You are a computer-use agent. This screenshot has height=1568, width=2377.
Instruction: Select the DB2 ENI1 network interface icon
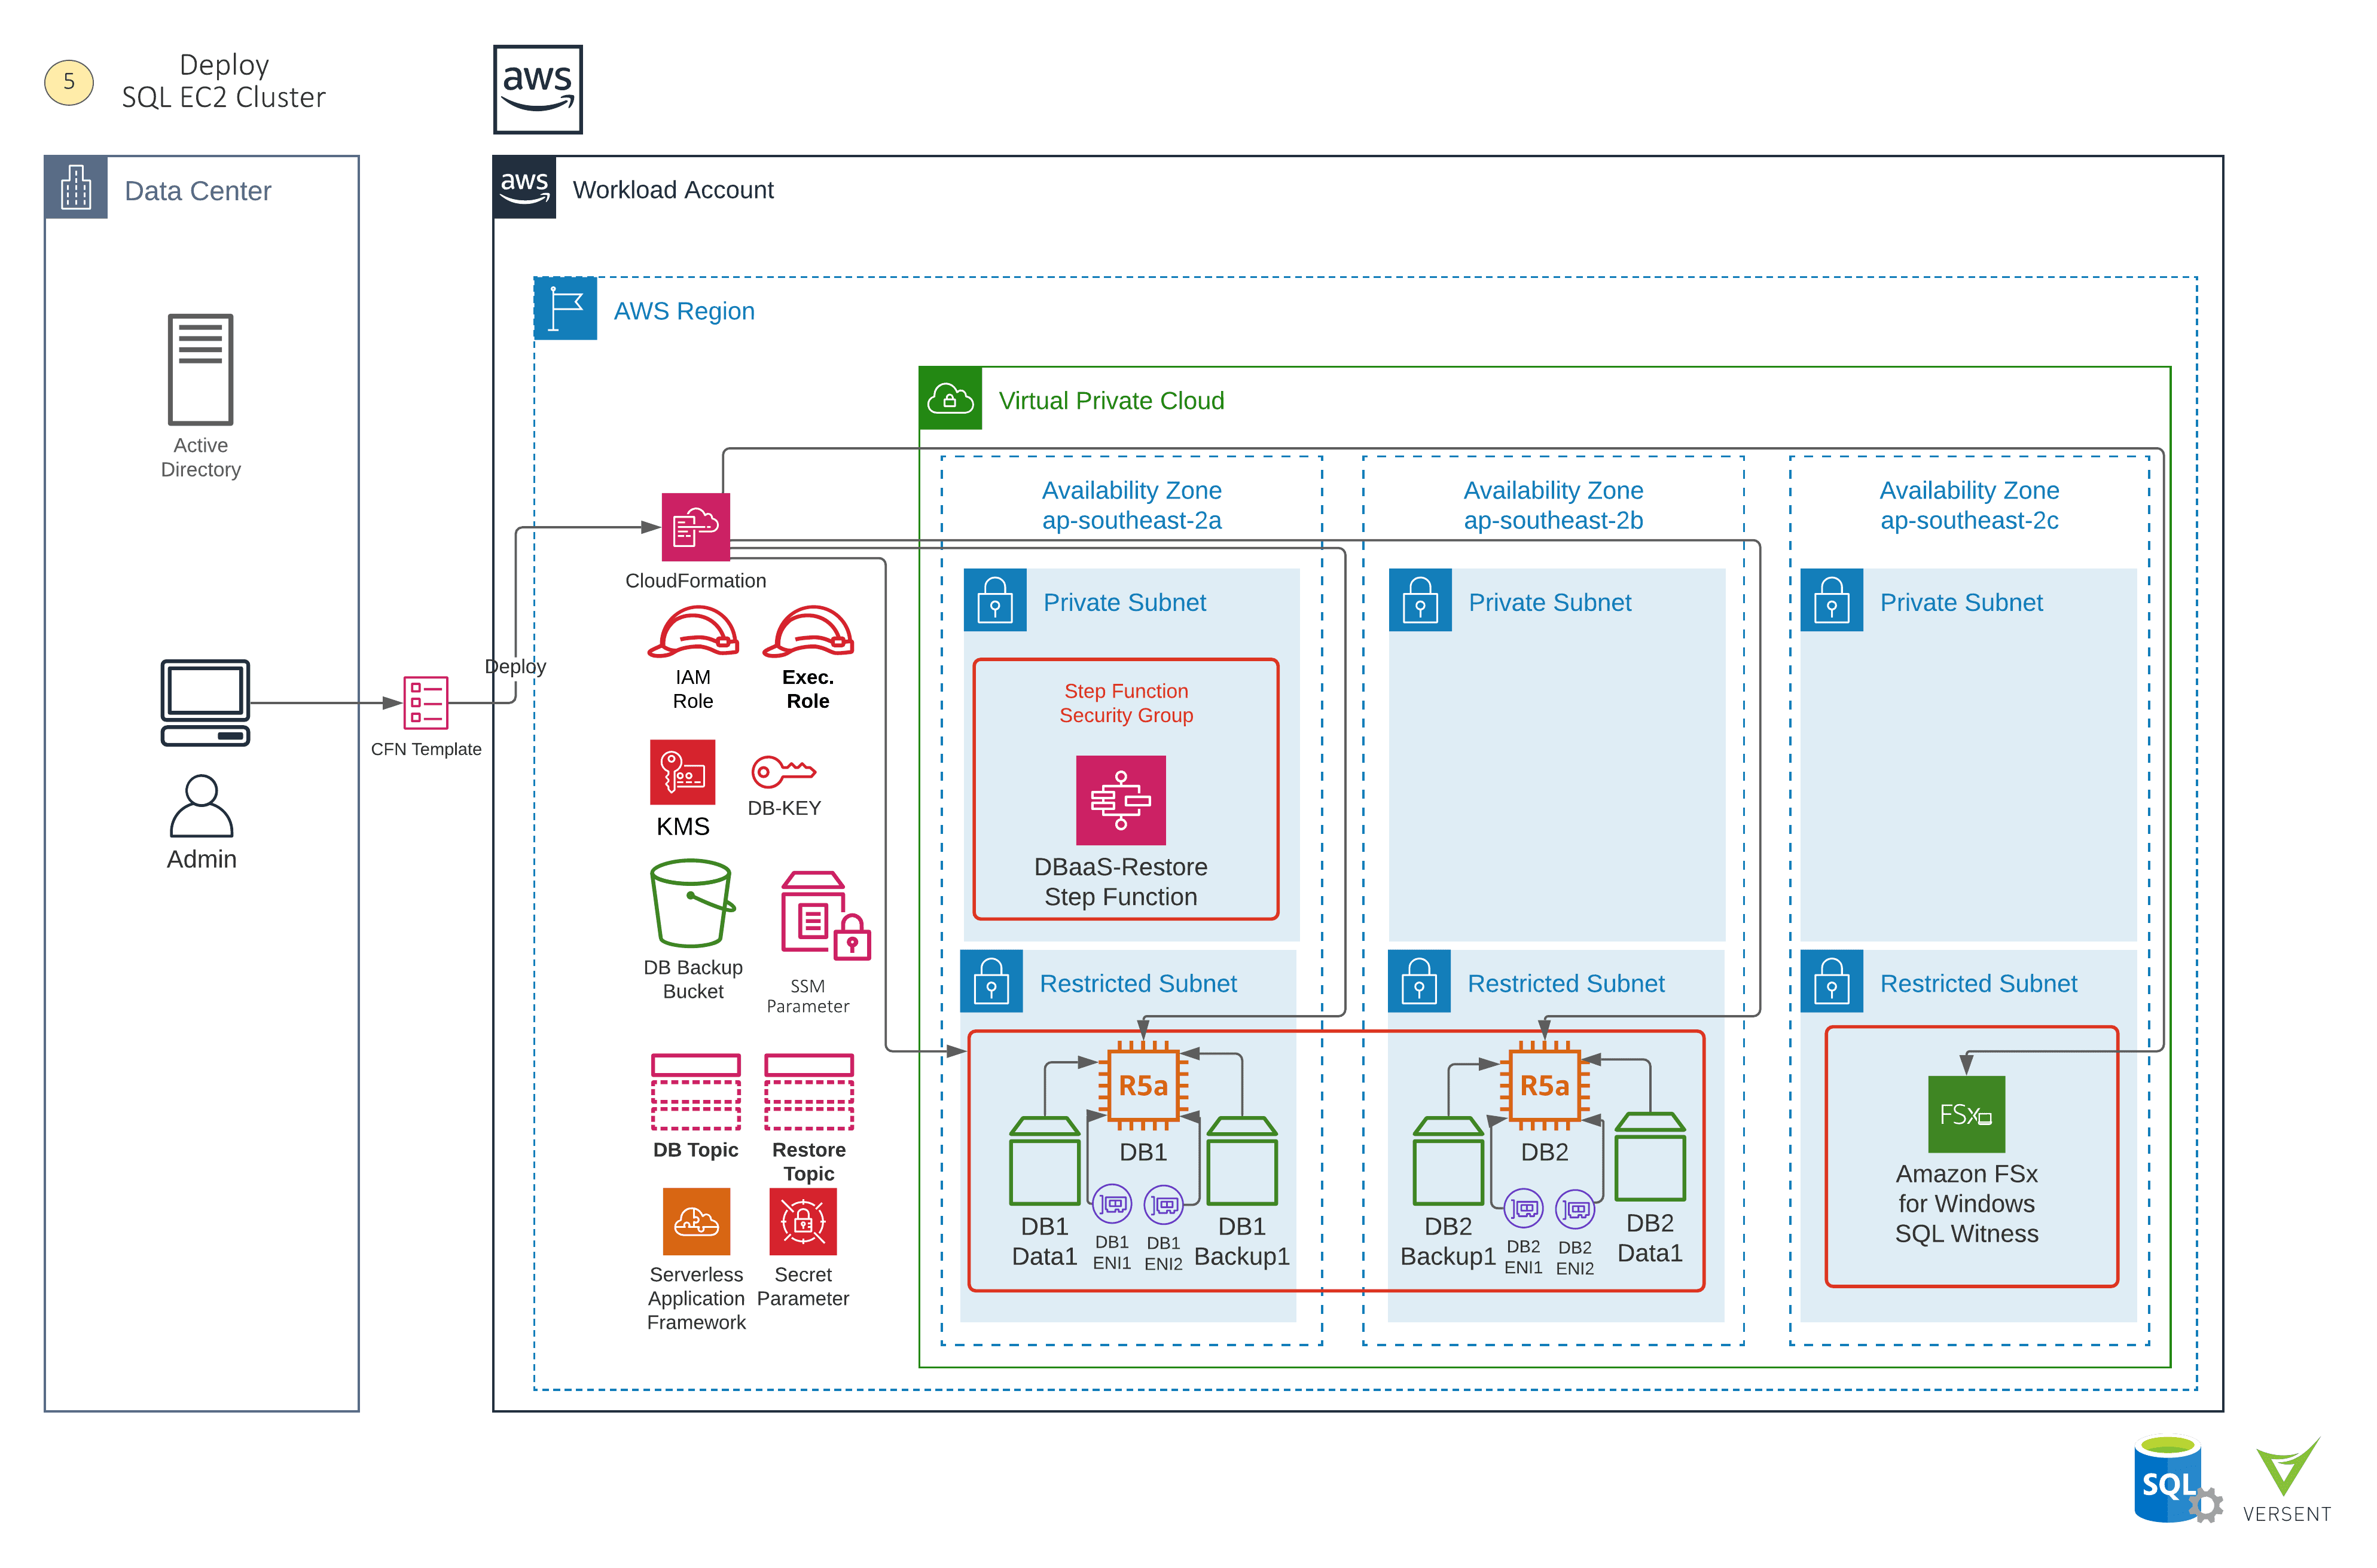[x=1524, y=1209]
